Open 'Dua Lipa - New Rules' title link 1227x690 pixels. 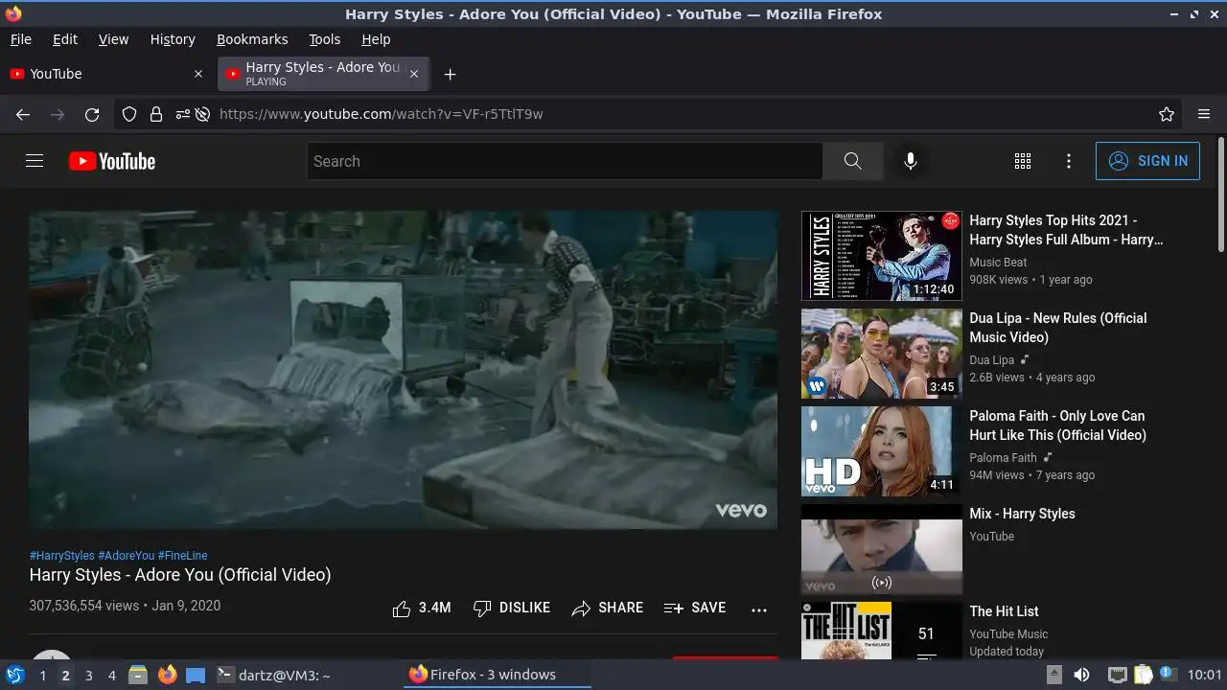tap(1057, 328)
